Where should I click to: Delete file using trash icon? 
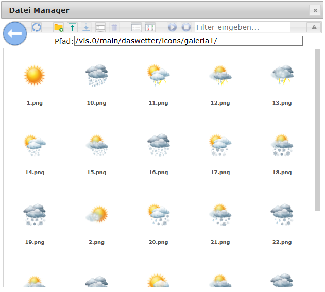click(x=114, y=27)
